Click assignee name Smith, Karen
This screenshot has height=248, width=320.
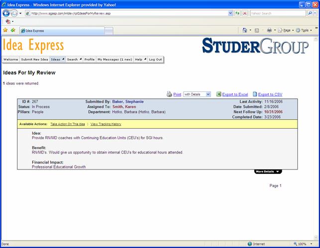click(x=124, y=107)
